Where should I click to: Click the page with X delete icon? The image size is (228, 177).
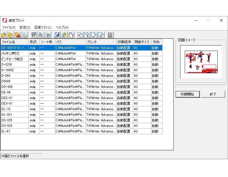click(x=101, y=35)
